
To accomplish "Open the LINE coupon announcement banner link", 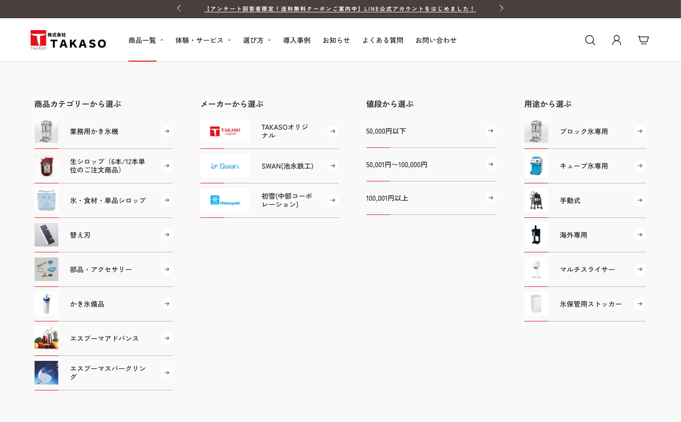I will 340,8.
